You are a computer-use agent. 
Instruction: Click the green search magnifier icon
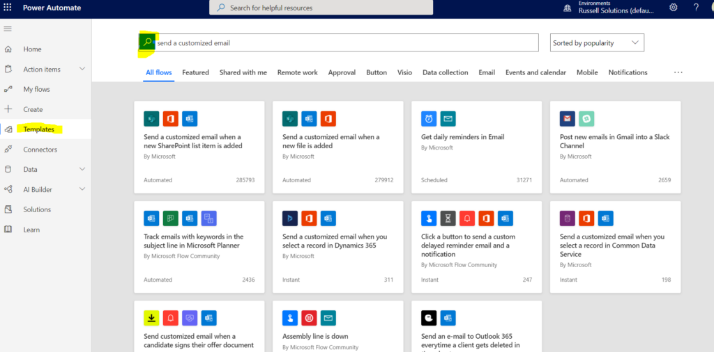tap(147, 42)
